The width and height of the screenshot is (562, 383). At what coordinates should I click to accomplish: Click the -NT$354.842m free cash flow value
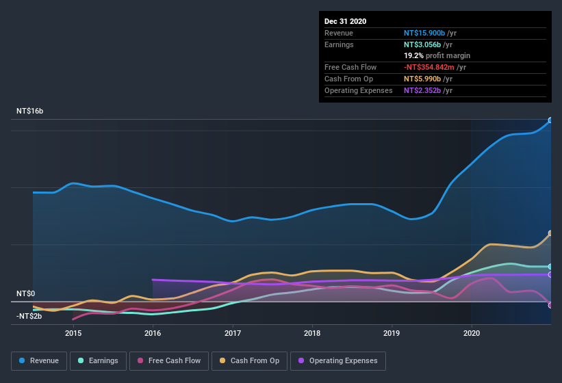coord(429,67)
